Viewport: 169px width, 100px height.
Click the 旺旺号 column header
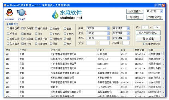[109, 50]
